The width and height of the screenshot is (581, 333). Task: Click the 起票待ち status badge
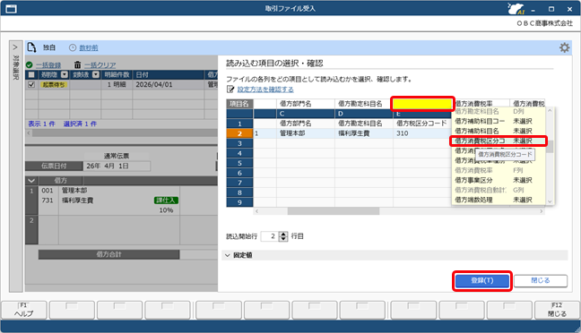(54, 85)
